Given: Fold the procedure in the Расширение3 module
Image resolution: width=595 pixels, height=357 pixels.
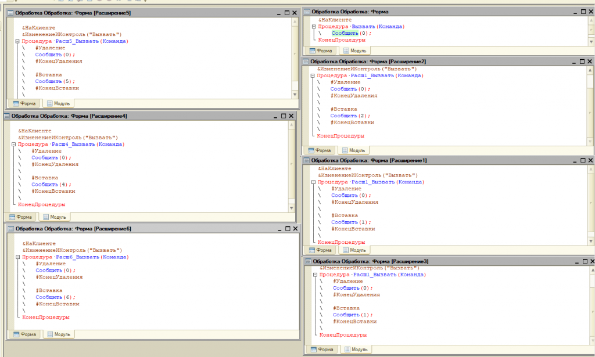Looking at the screenshot, I should pos(314,275).
